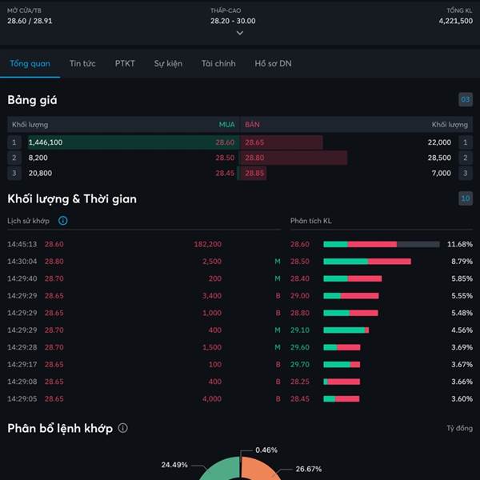480x480 pixels.
Task: Click the 14:29:08 matched order time
Action: [22, 382]
